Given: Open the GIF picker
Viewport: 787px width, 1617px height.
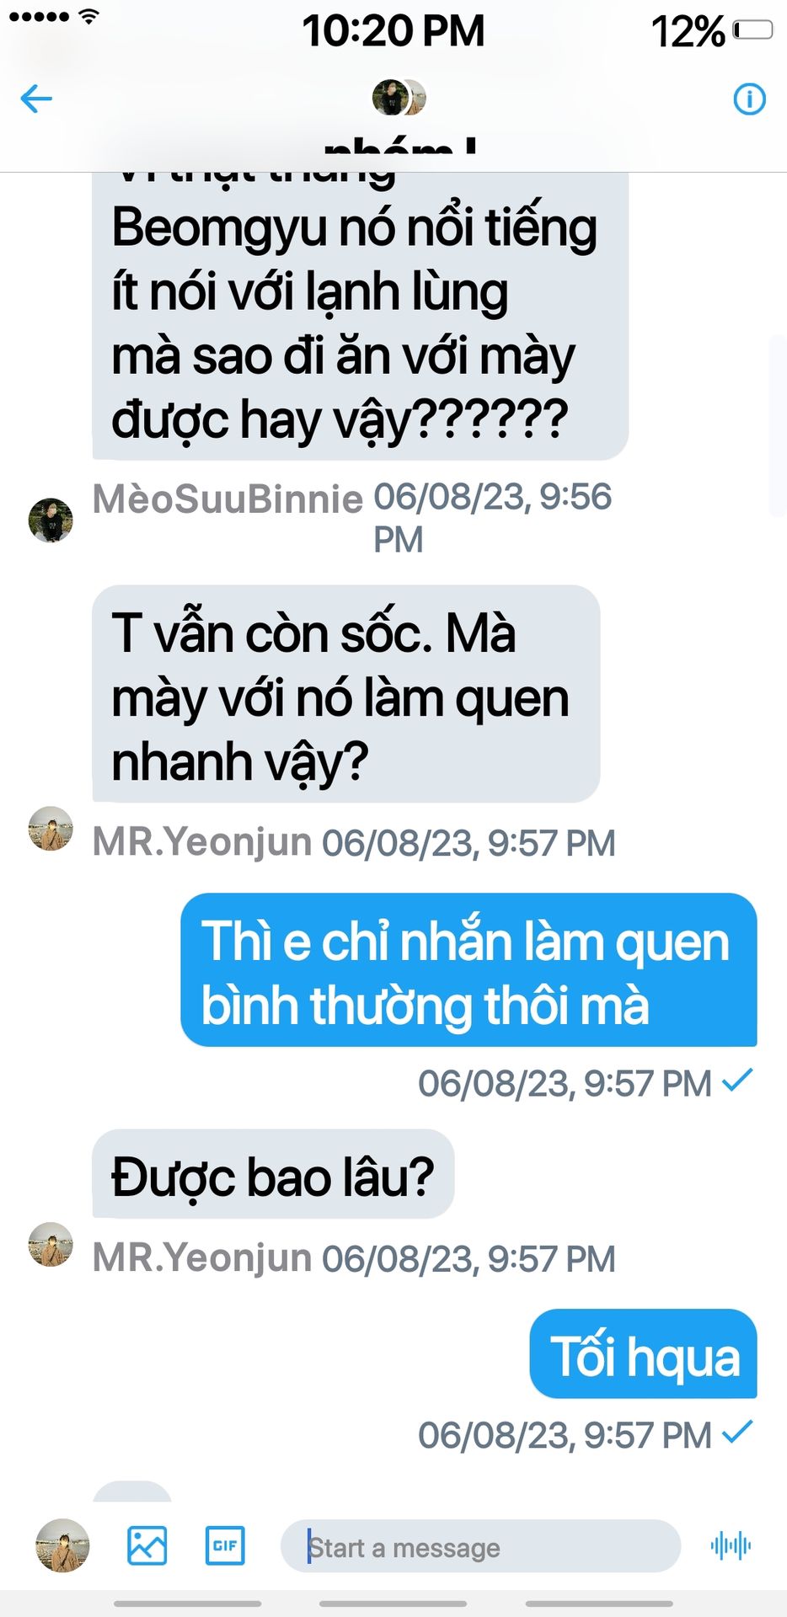Looking at the screenshot, I should [x=225, y=1545].
